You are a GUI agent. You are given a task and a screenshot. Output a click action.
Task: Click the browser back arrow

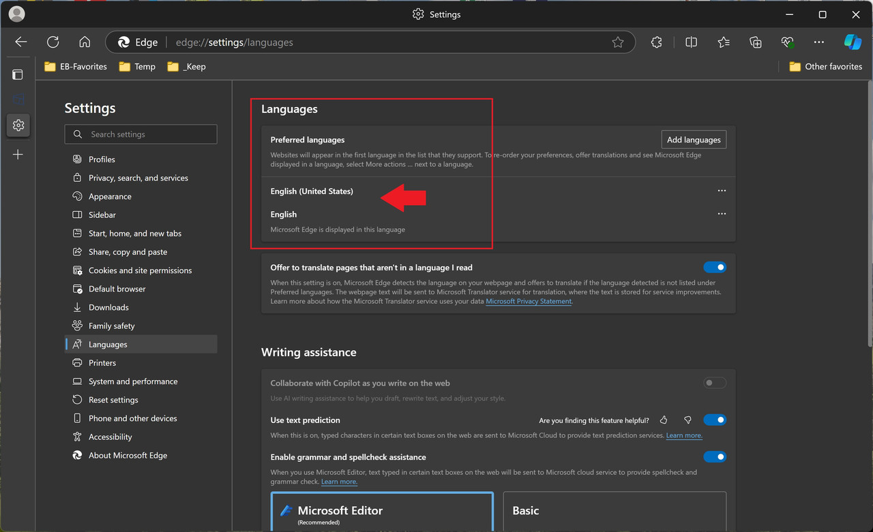point(21,42)
